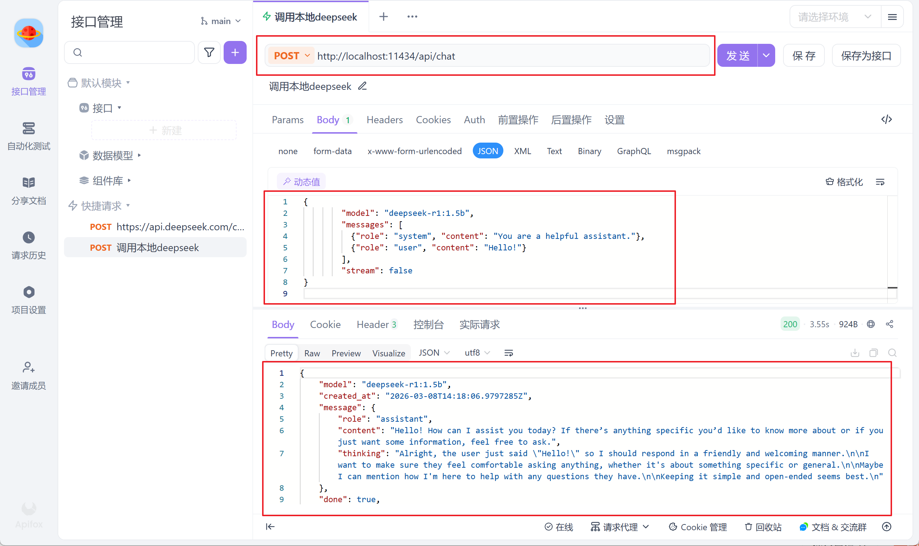Image resolution: width=919 pixels, height=546 pixels.
Task: Select the JSON body type
Action: (x=488, y=151)
